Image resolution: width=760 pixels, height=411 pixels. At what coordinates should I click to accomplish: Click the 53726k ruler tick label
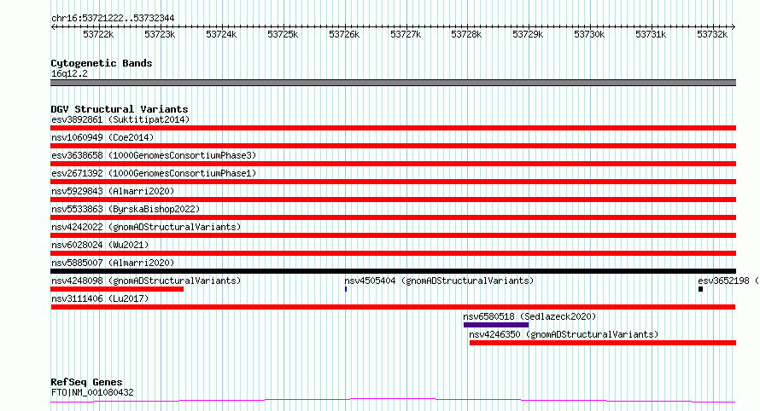coord(344,34)
